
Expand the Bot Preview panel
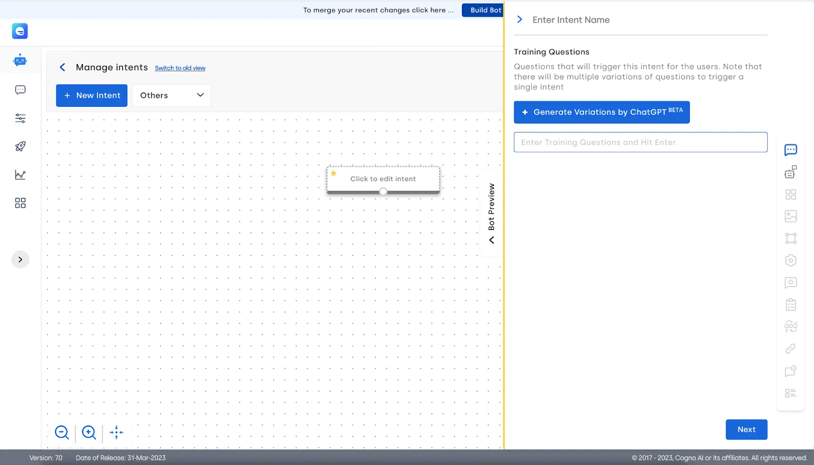[x=491, y=213]
